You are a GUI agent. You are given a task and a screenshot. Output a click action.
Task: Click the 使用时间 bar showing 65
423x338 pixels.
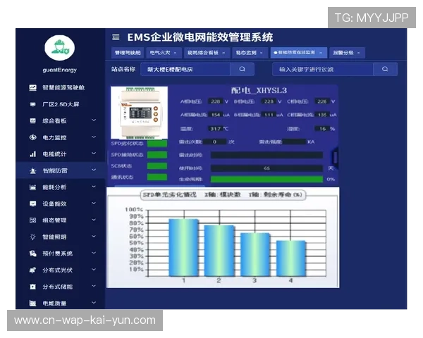point(266,168)
